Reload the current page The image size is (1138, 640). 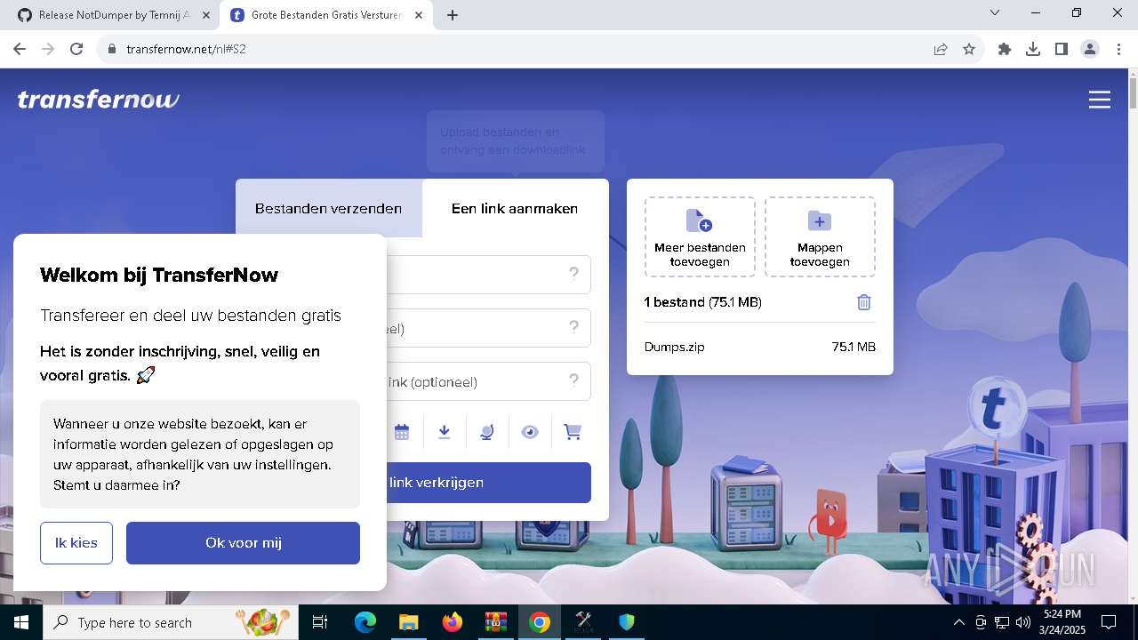(76, 49)
